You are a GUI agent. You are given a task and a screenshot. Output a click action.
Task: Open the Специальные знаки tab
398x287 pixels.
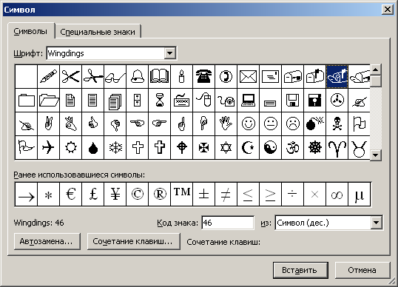(x=98, y=32)
